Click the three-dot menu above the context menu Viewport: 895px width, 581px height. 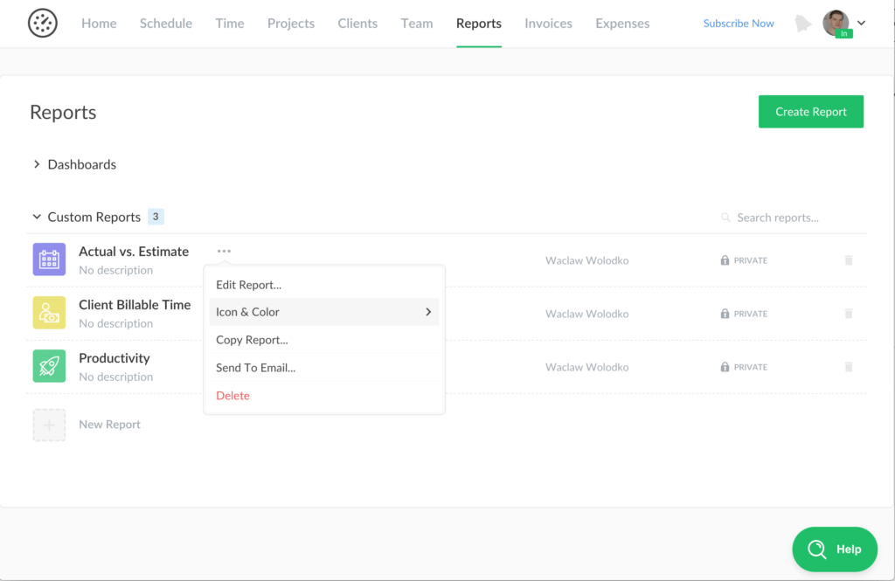tap(224, 251)
